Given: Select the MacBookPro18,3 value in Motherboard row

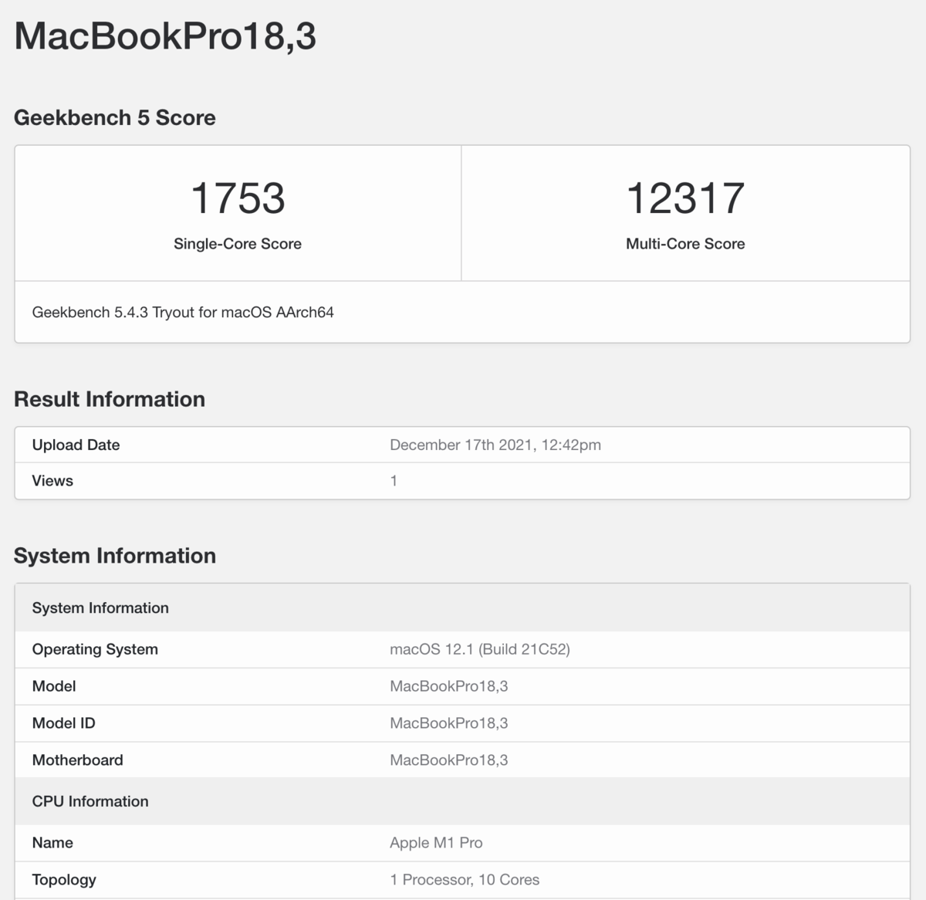Looking at the screenshot, I should [449, 760].
